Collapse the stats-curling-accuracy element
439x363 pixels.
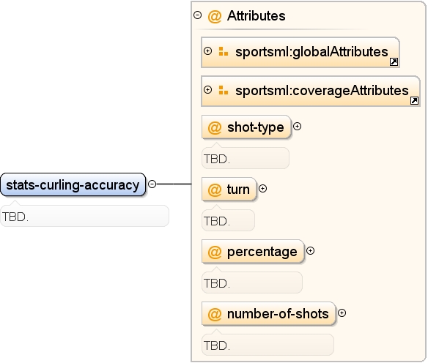[152, 184]
